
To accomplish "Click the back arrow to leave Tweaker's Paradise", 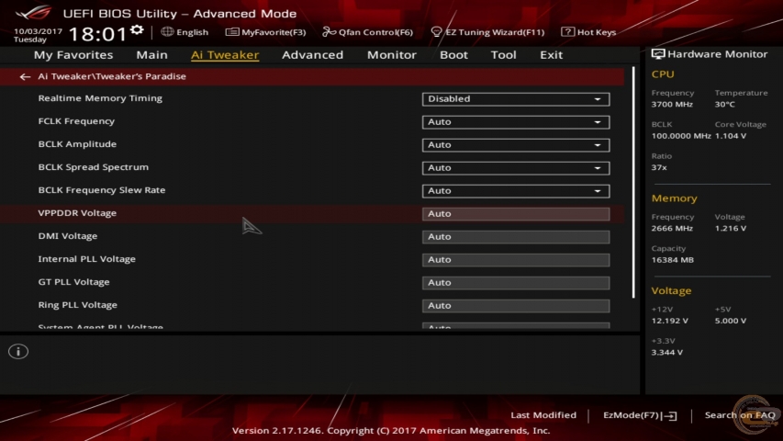I will click(25, 76).
